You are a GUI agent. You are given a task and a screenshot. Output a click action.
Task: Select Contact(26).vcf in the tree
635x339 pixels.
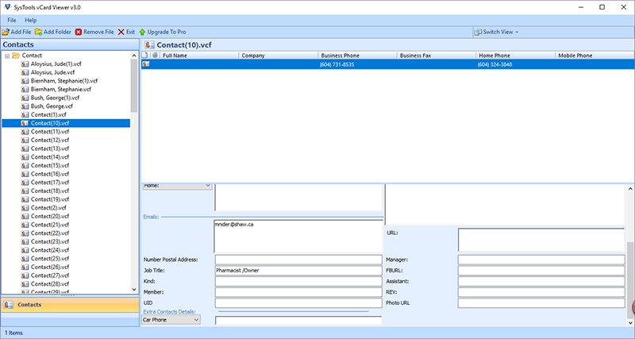click(50, 267)
